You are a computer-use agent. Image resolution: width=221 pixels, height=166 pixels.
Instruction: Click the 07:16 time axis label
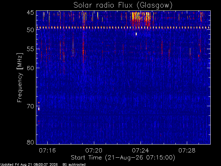point(47,150)
